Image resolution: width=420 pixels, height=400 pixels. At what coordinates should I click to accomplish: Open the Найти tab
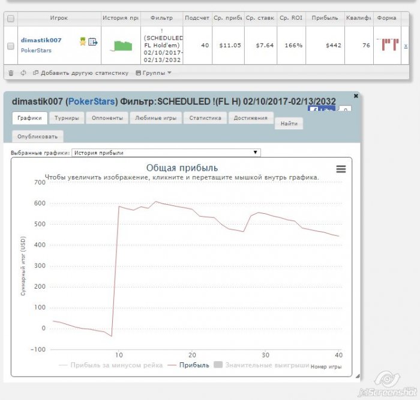(289, 123)
